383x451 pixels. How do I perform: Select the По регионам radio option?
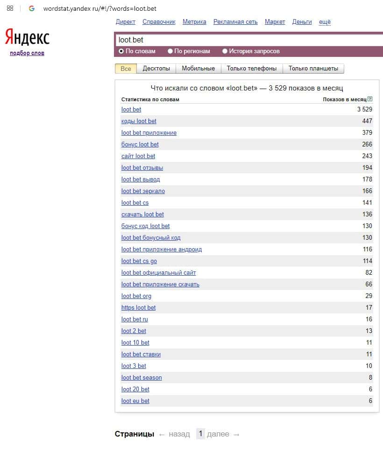(x=170, y=51)
